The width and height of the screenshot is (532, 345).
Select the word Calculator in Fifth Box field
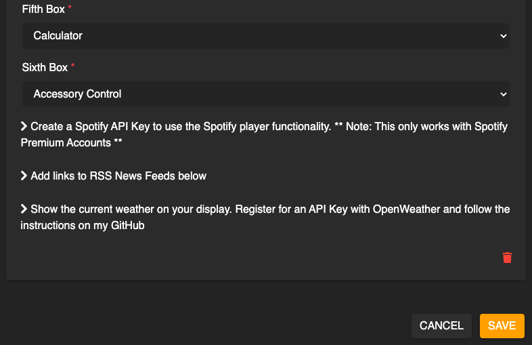point(58,36)
